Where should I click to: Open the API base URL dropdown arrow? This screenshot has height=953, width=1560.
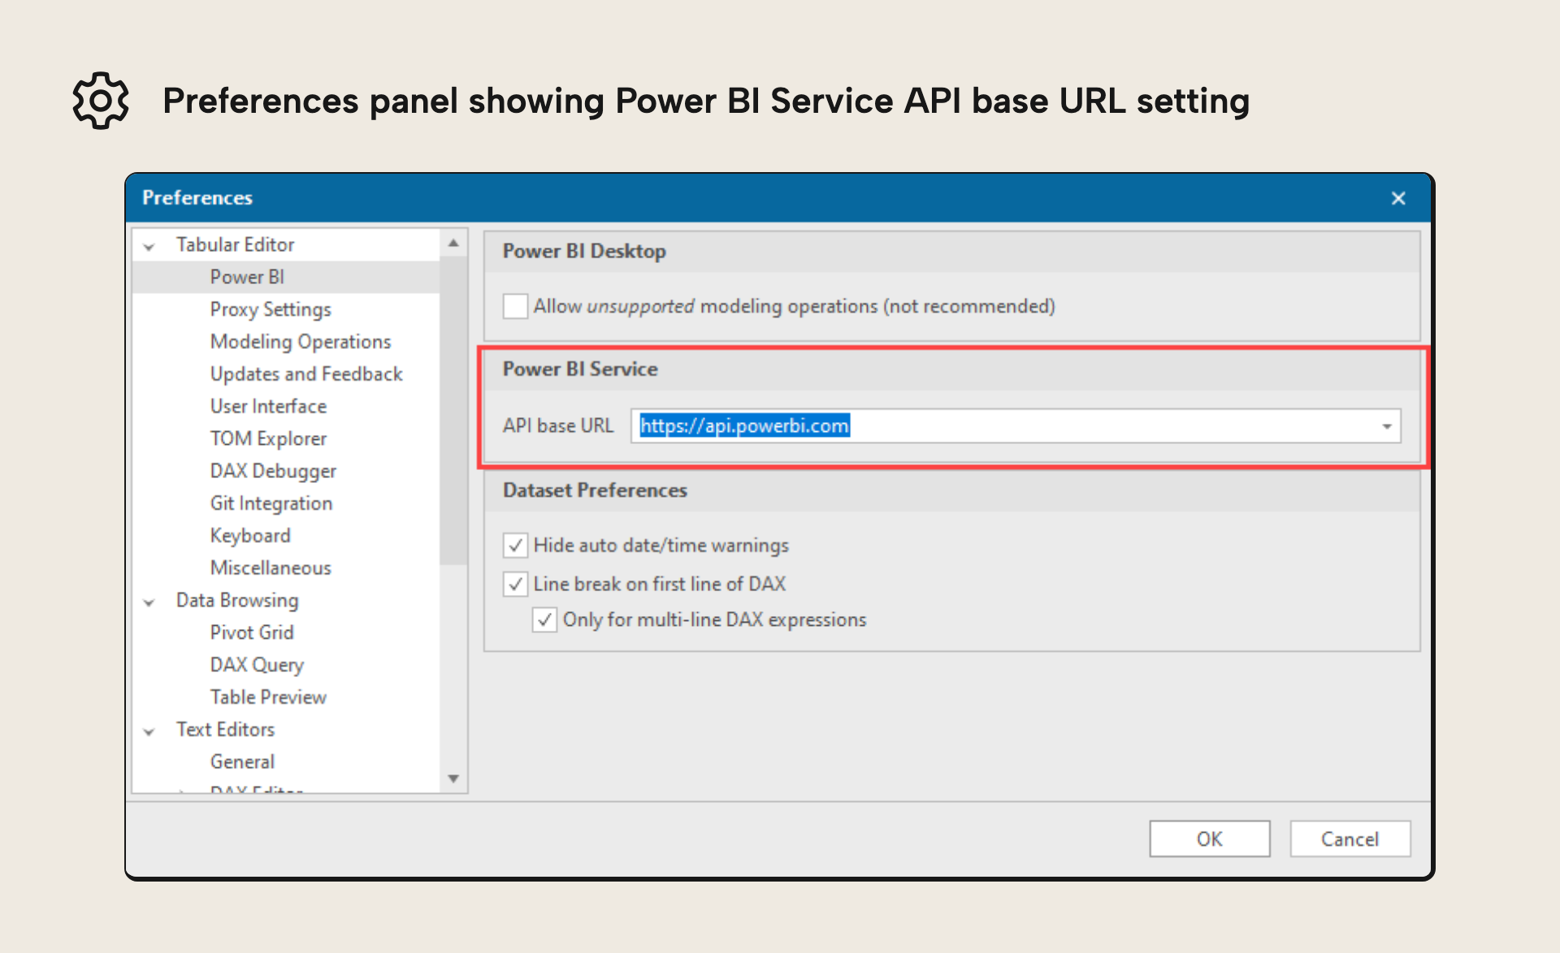[1387, 426]
